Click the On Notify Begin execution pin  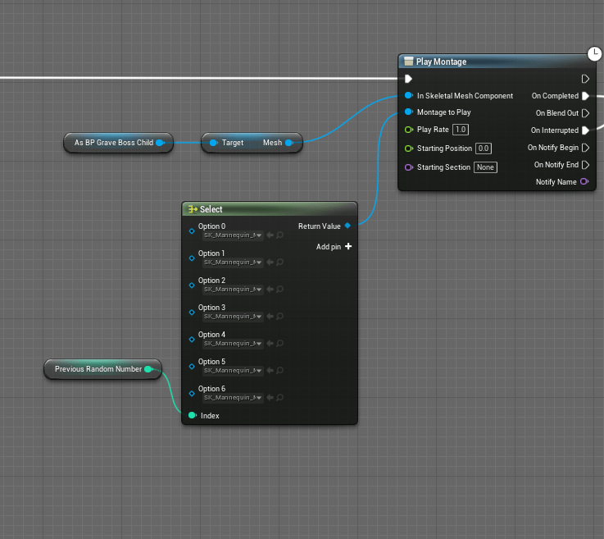coord(585,148)
